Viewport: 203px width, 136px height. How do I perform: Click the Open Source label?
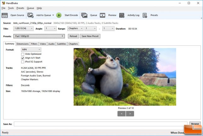17,15
